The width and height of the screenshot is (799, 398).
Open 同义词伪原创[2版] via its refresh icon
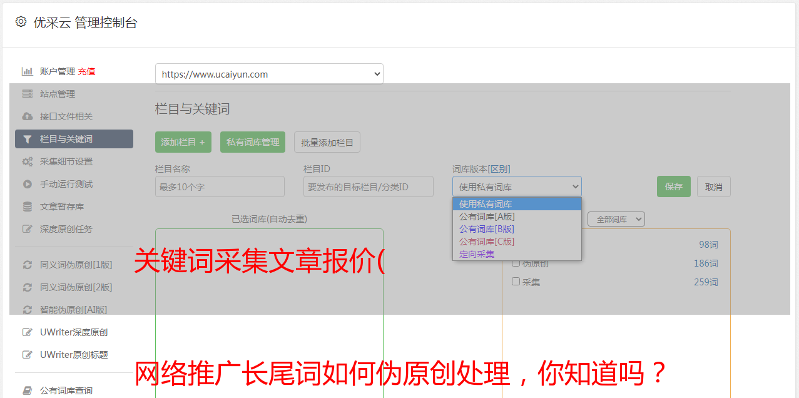[28, 287]
